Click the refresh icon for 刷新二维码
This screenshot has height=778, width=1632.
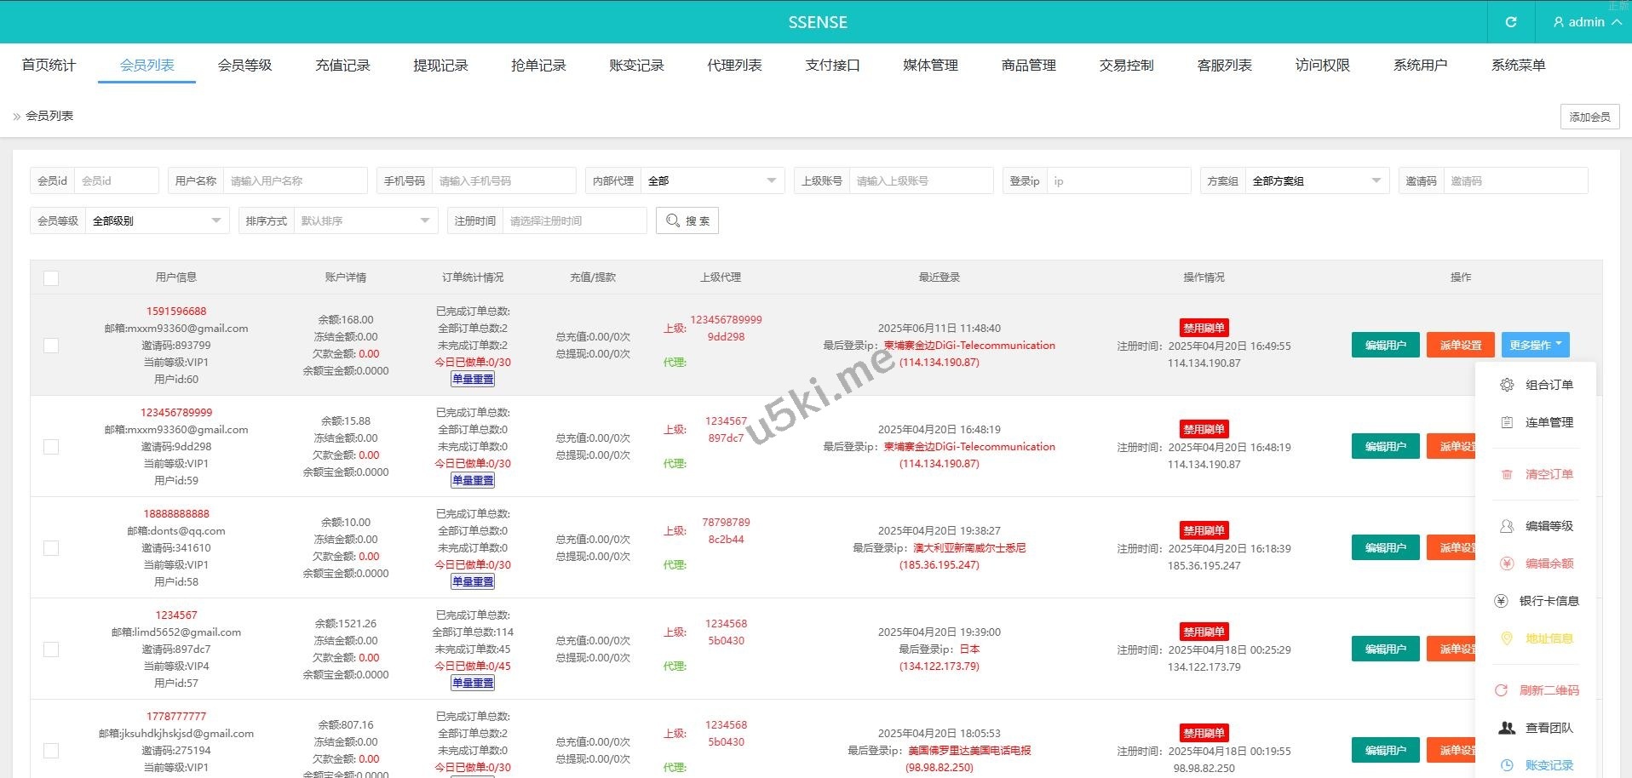point(1501,690)
